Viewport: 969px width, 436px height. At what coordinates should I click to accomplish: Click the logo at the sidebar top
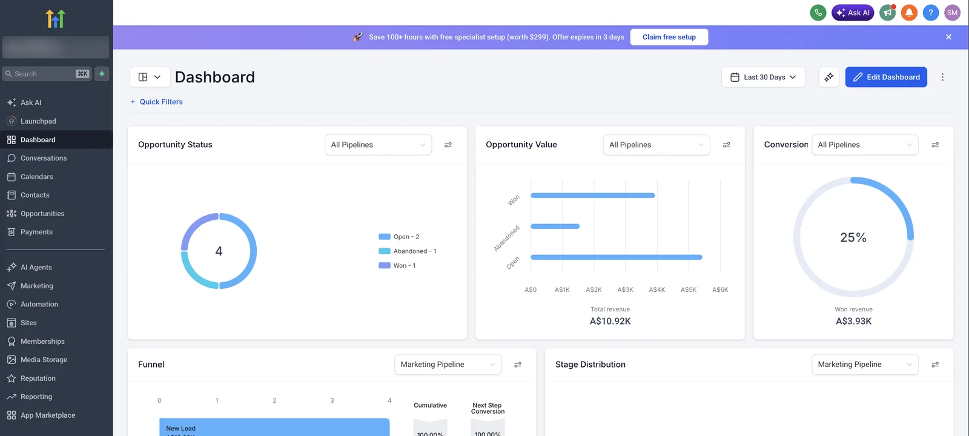click(x=56, y=19)
